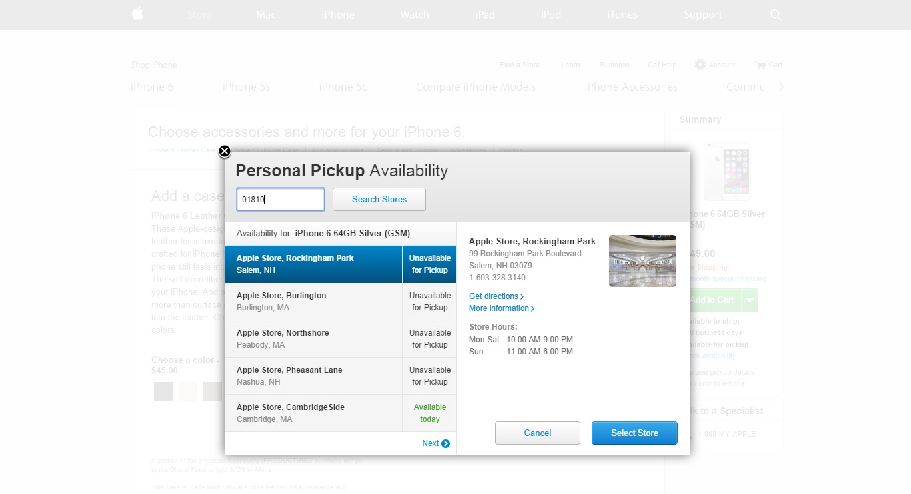Choose Apple Store, Pheasant Lane in Nashua
Image resolution: width=911 pixels, height=494 pixels.
(313, 376)
